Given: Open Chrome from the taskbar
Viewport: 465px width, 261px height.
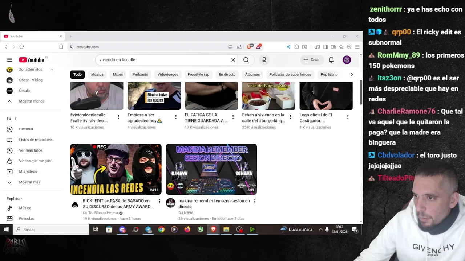Looking at the screenshot, I should 161,229.
